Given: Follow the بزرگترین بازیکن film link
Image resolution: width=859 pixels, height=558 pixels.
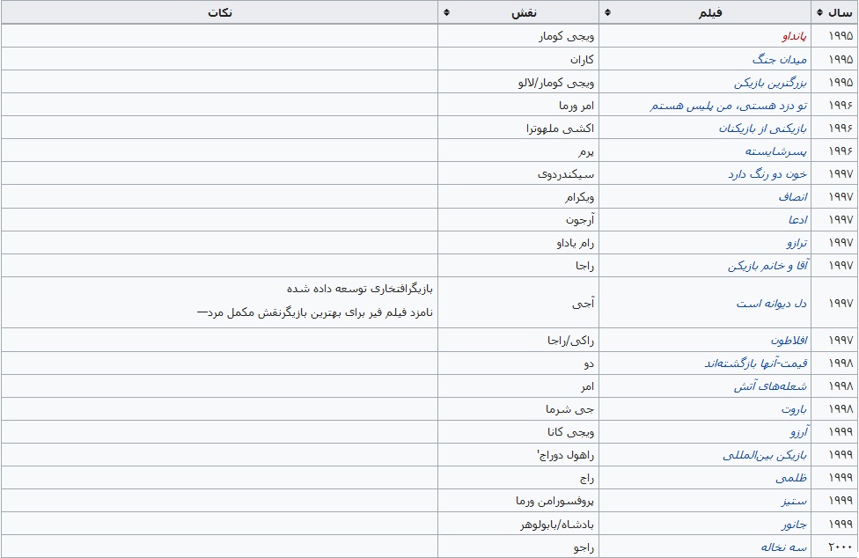Looking at the screenshot, I should (771, 82).
